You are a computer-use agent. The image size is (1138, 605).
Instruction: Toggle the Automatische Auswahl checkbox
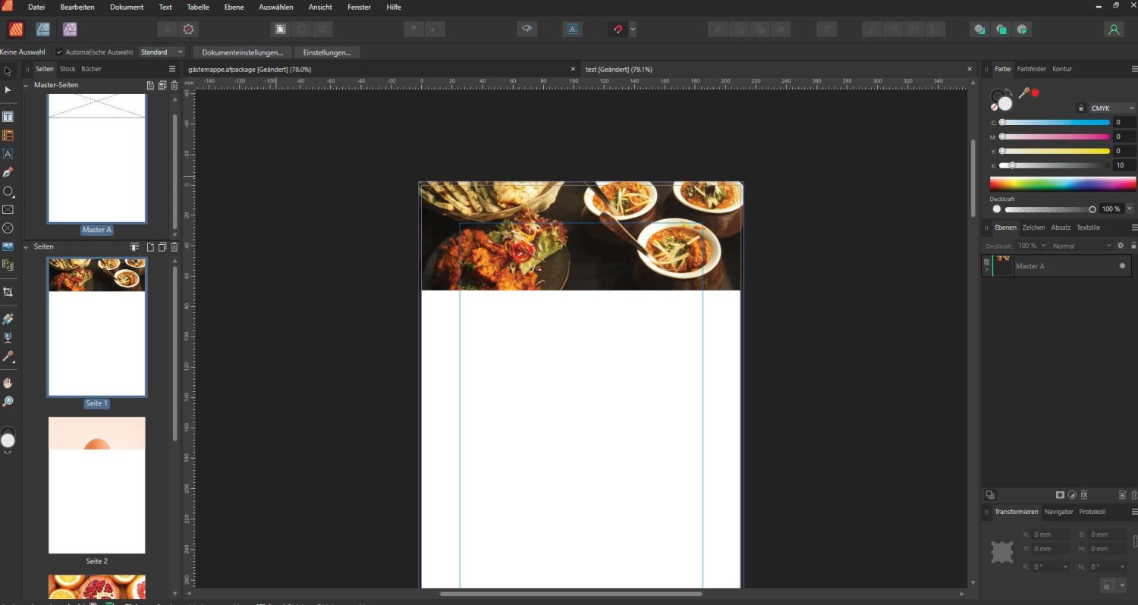coord(58,52)
